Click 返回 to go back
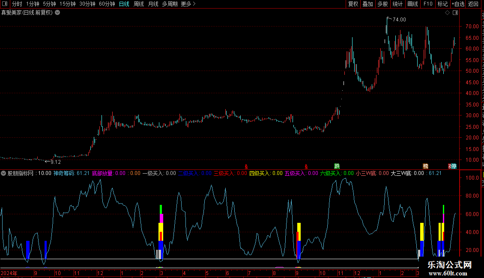Screen dimensions: 484x278 coord(473,4)
